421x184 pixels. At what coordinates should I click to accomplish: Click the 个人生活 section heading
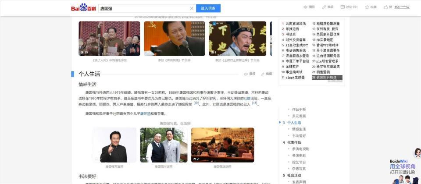89,74
